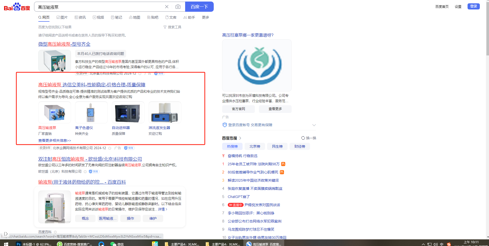
Task: Open result 高压输液泵 选信立美科
Action: (x=92, y=85)
